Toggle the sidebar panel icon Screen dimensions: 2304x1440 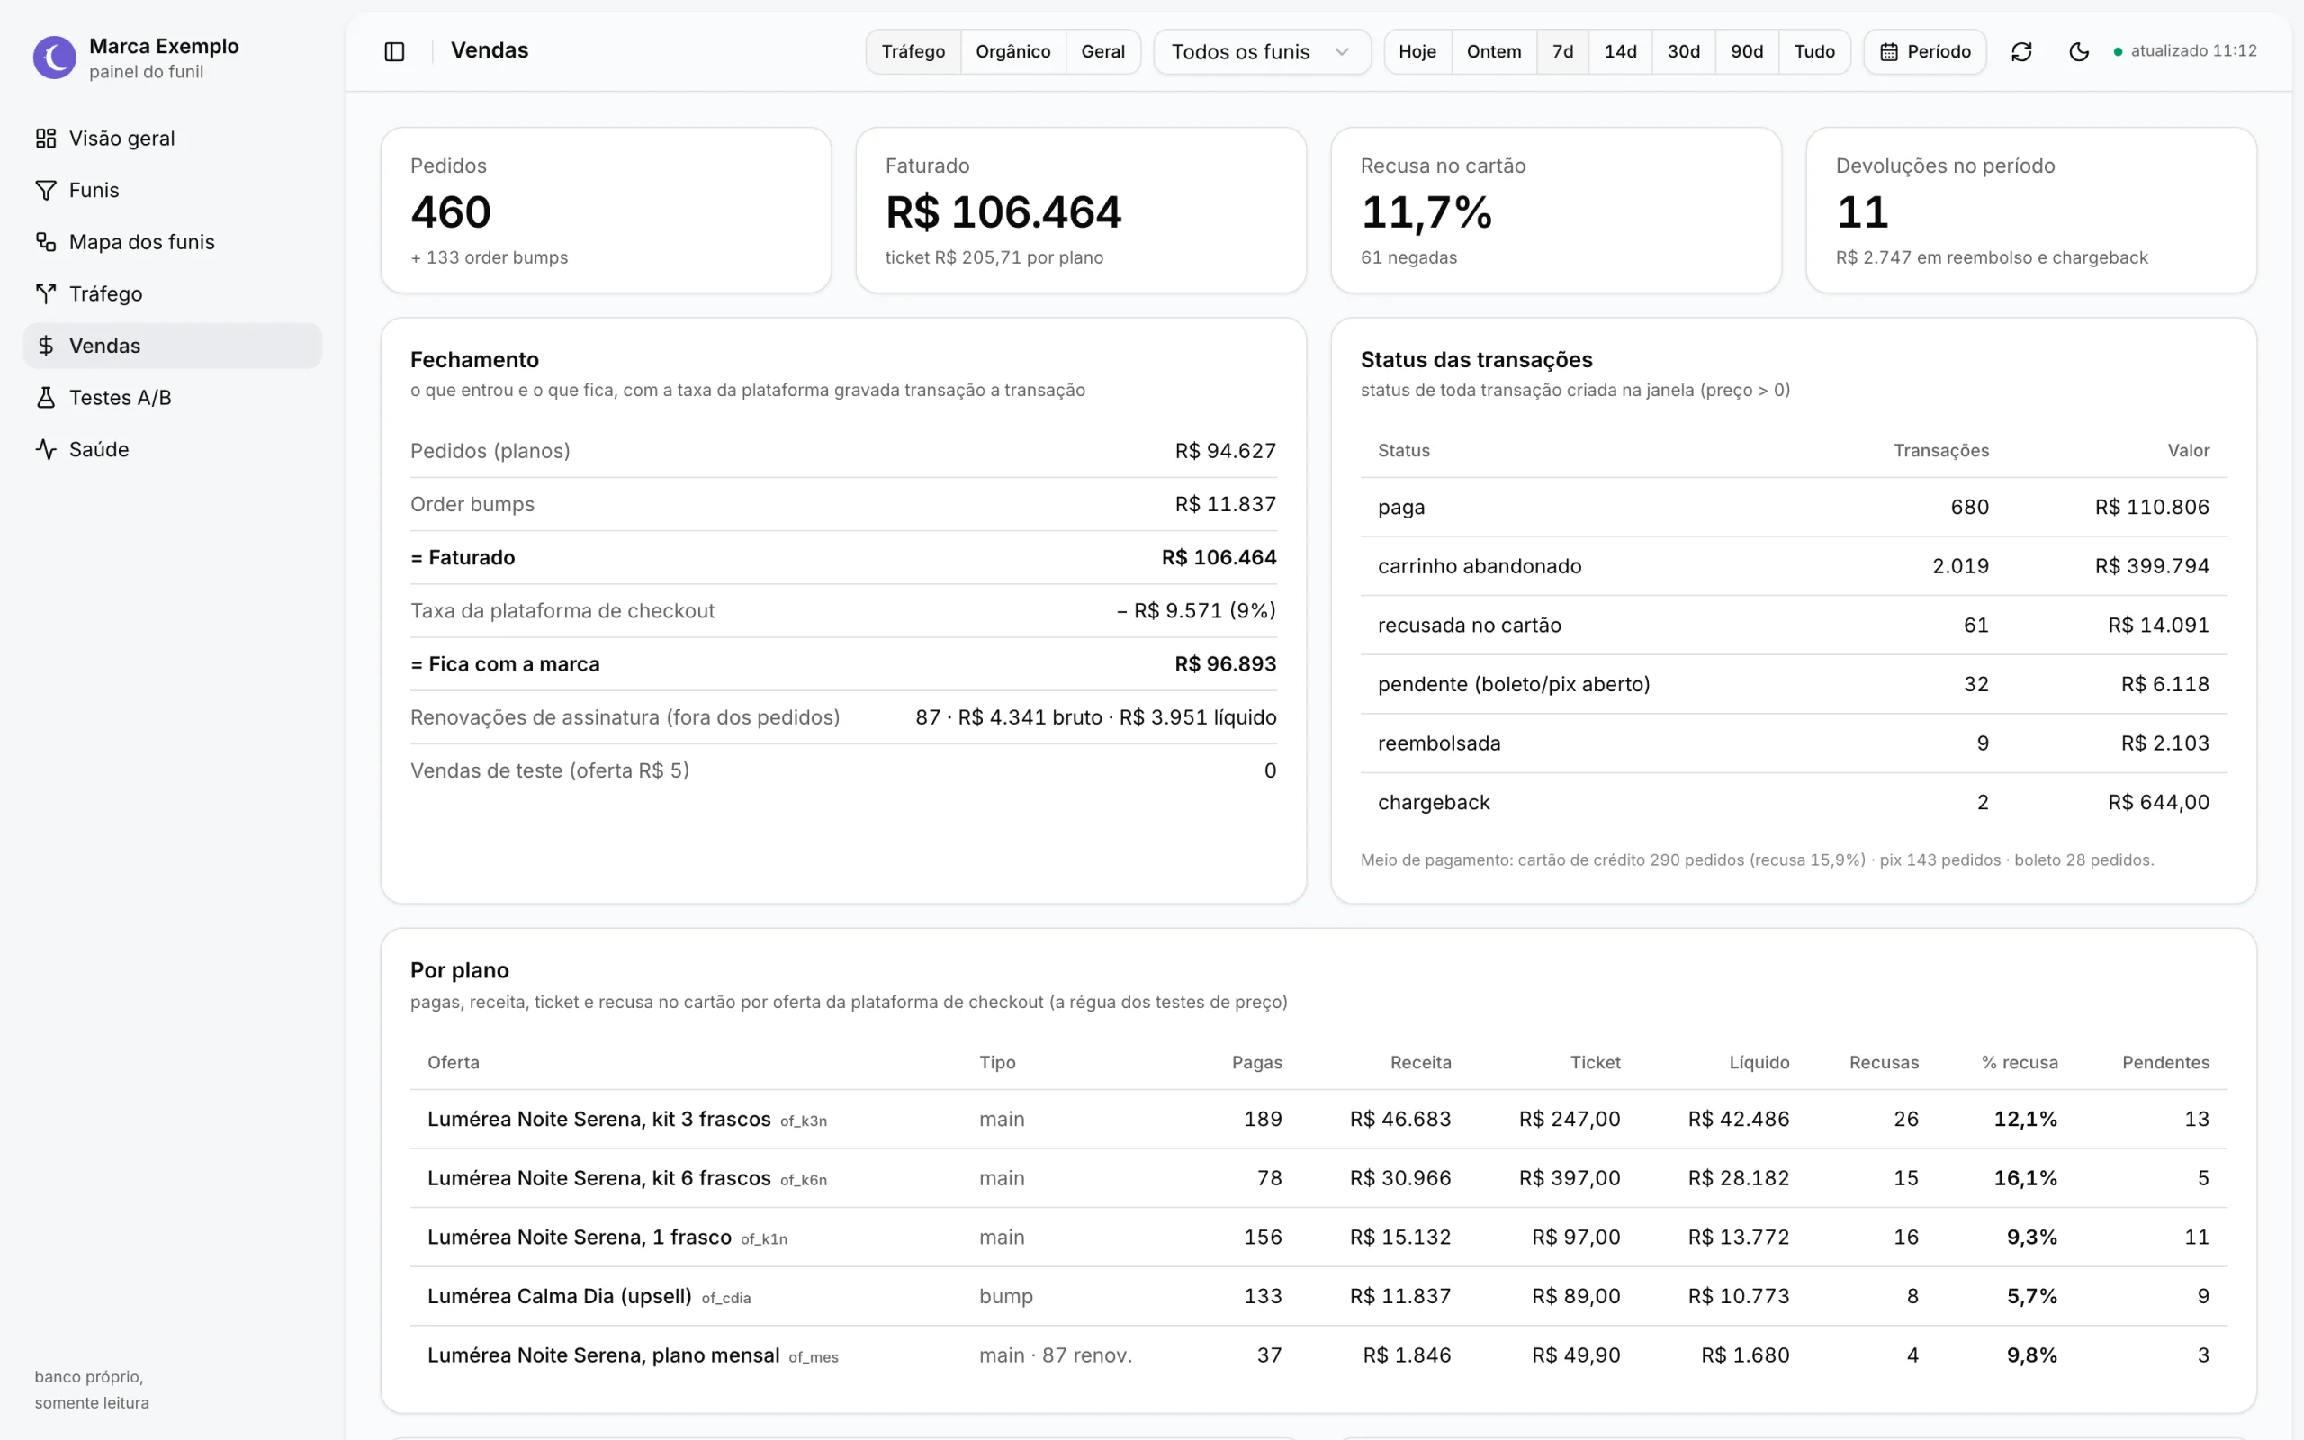tap(394, 51)
